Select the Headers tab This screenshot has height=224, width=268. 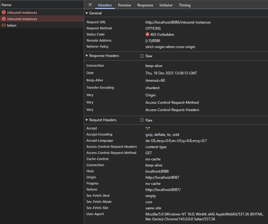(x=105, y=5)
